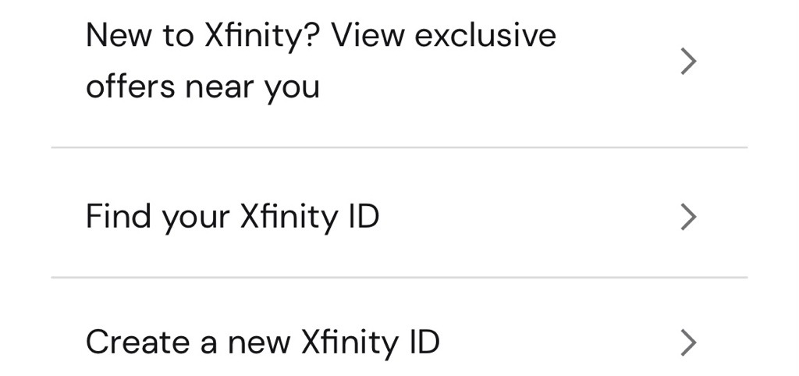Viewport: 799px width, 376px height.
Task: Open the New to Xfinity offers row
Action: pyautogui.click(x=399, y=61)
